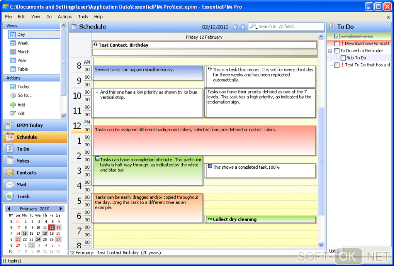Go to next month in mini calendar

(x=61, y=208)
